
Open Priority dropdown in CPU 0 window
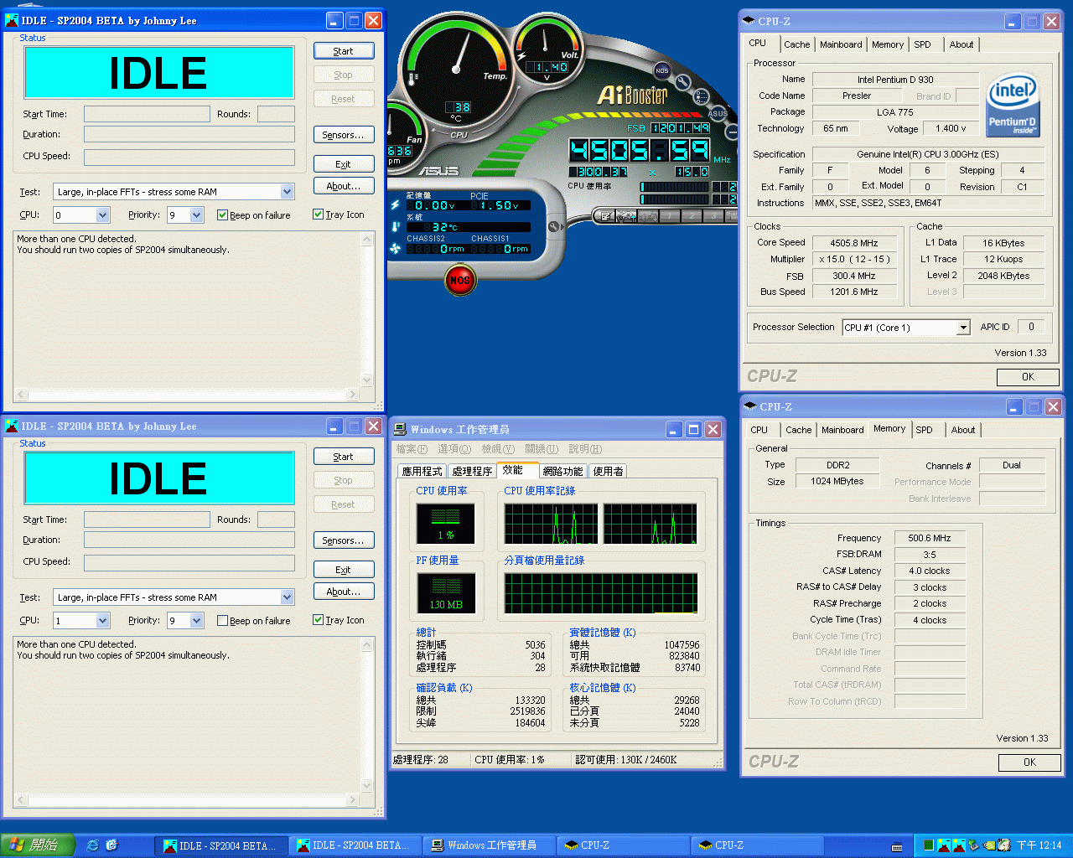(196, 215)
